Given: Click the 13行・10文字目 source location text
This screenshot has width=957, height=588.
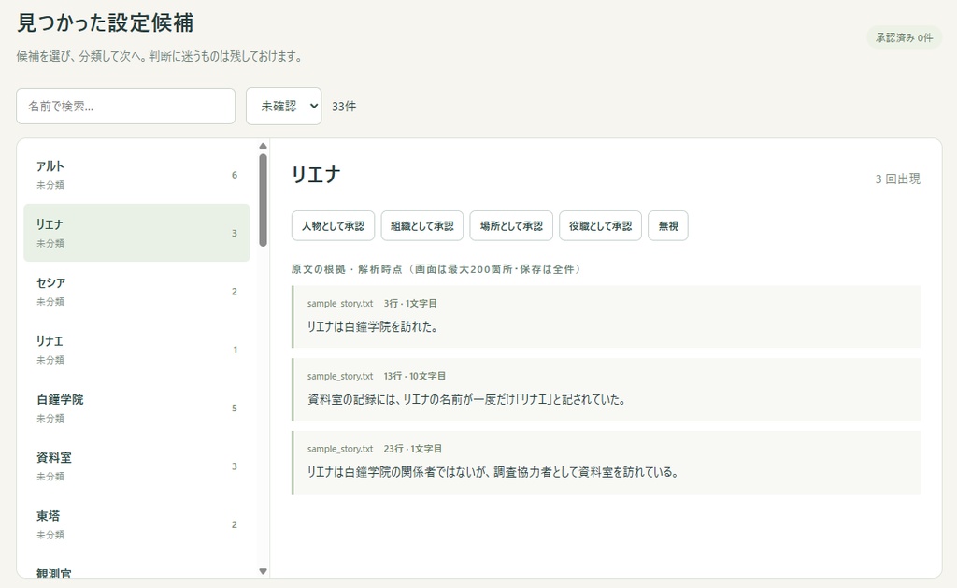Looking at the screenshot, I should point(414,376).
